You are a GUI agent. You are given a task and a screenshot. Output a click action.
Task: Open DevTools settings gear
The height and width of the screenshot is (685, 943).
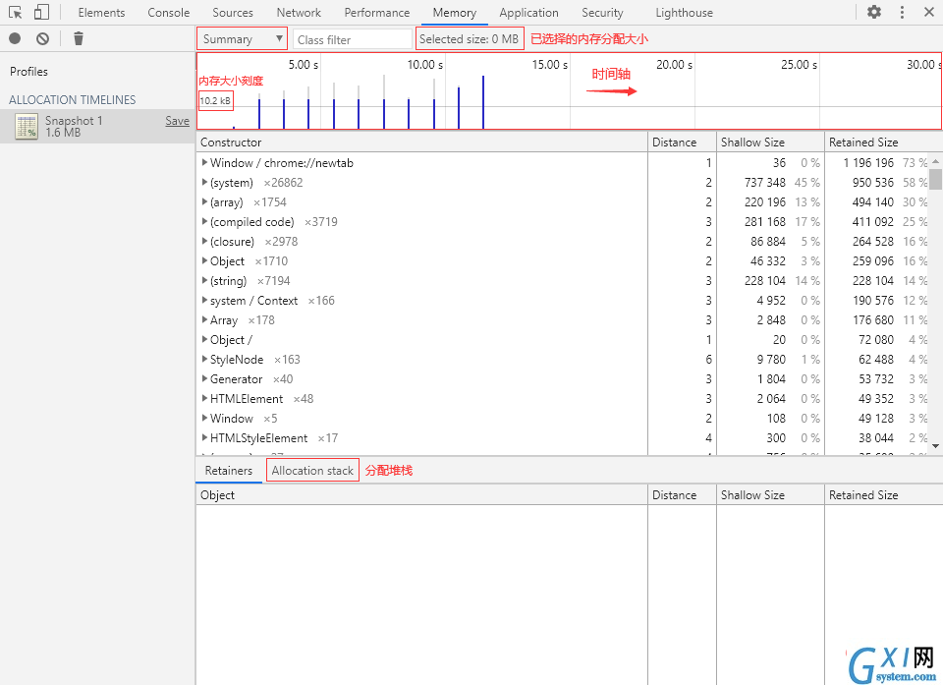874,12
